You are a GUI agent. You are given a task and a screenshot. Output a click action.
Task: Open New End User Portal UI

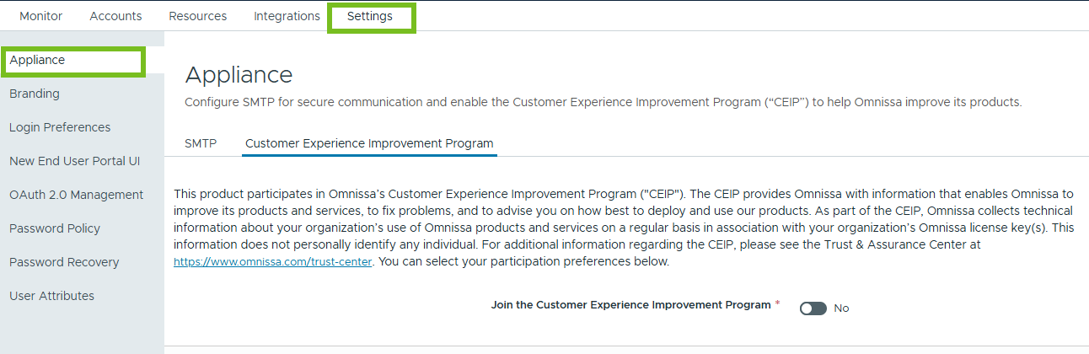point(75,161)
